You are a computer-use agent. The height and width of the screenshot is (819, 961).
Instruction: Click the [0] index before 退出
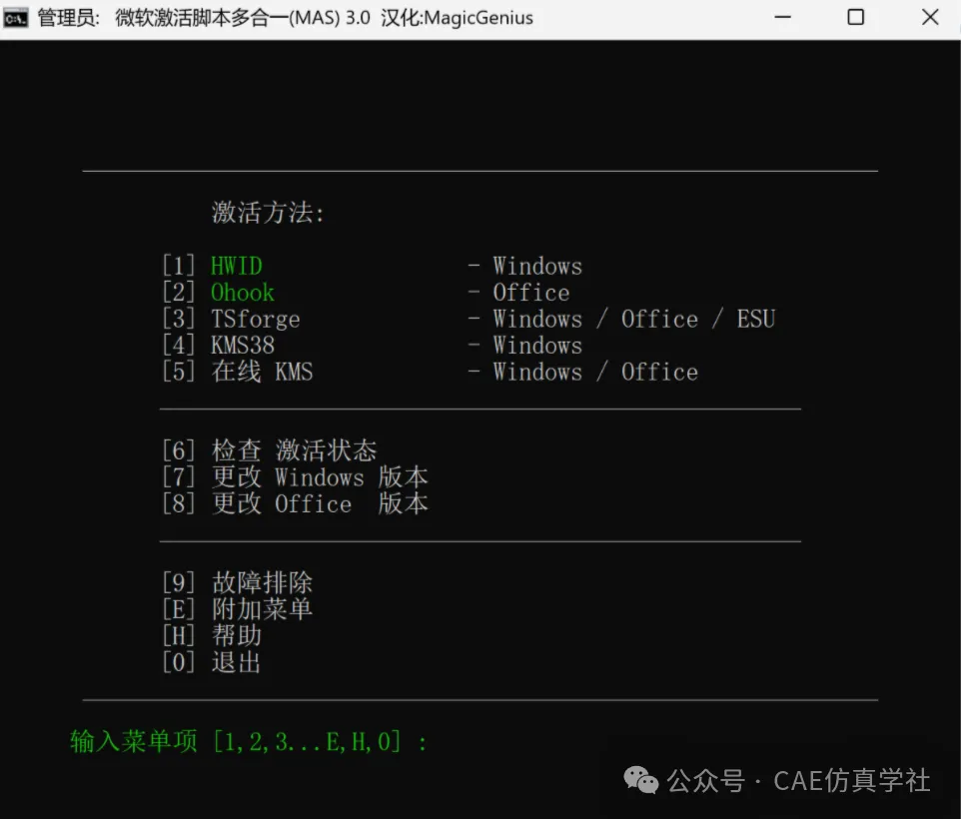[179, 662]
